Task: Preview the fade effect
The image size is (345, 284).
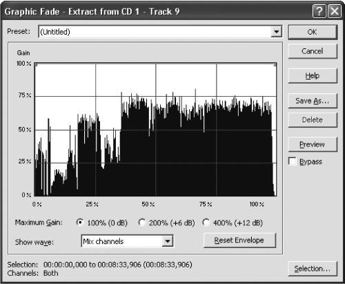Action: [x=313, y=144]
